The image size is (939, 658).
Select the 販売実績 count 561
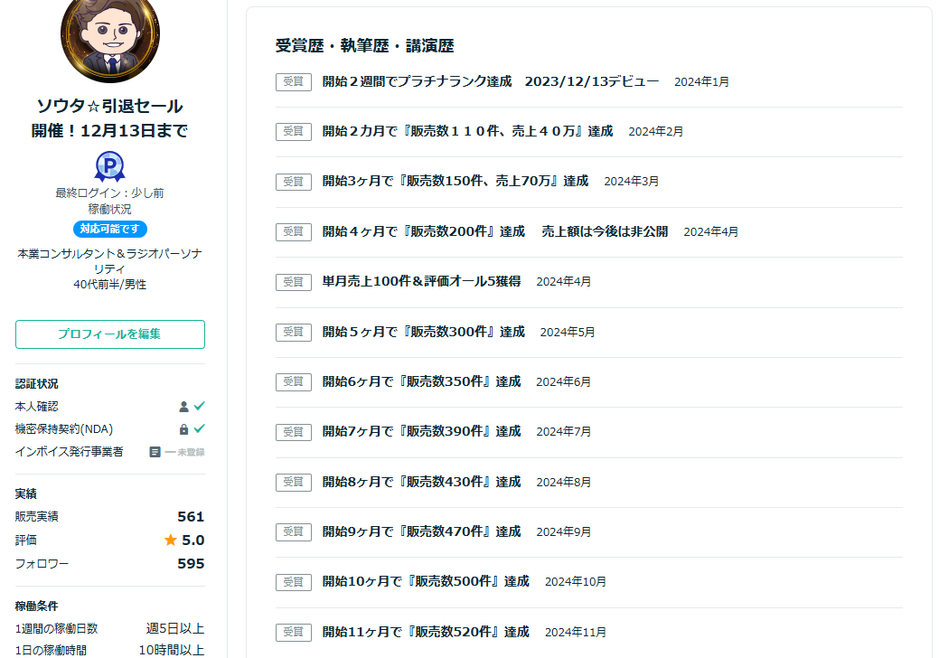tap(191, 517)
